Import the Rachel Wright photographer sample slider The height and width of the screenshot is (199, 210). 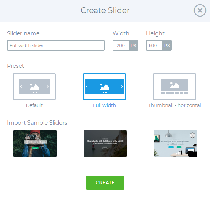pos(35,144)
